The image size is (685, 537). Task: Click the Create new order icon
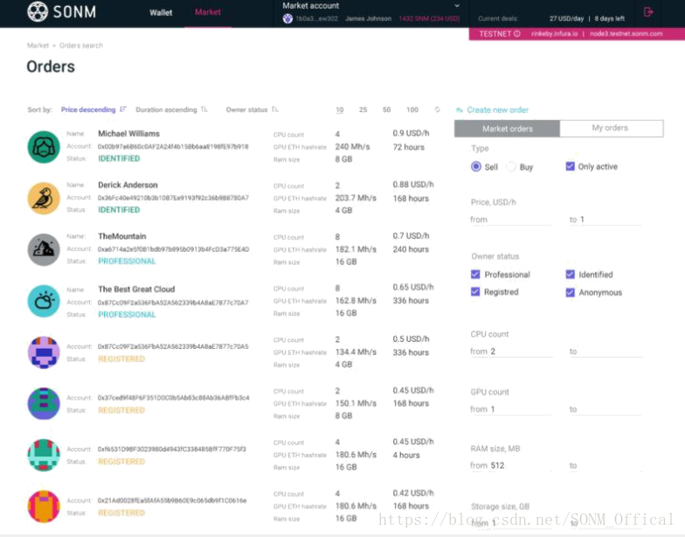(460, 110)
